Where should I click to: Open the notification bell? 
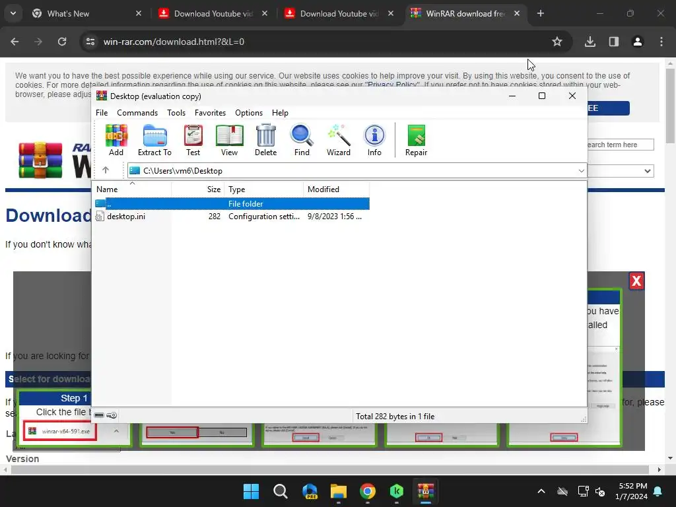click(x=658, y=491)
